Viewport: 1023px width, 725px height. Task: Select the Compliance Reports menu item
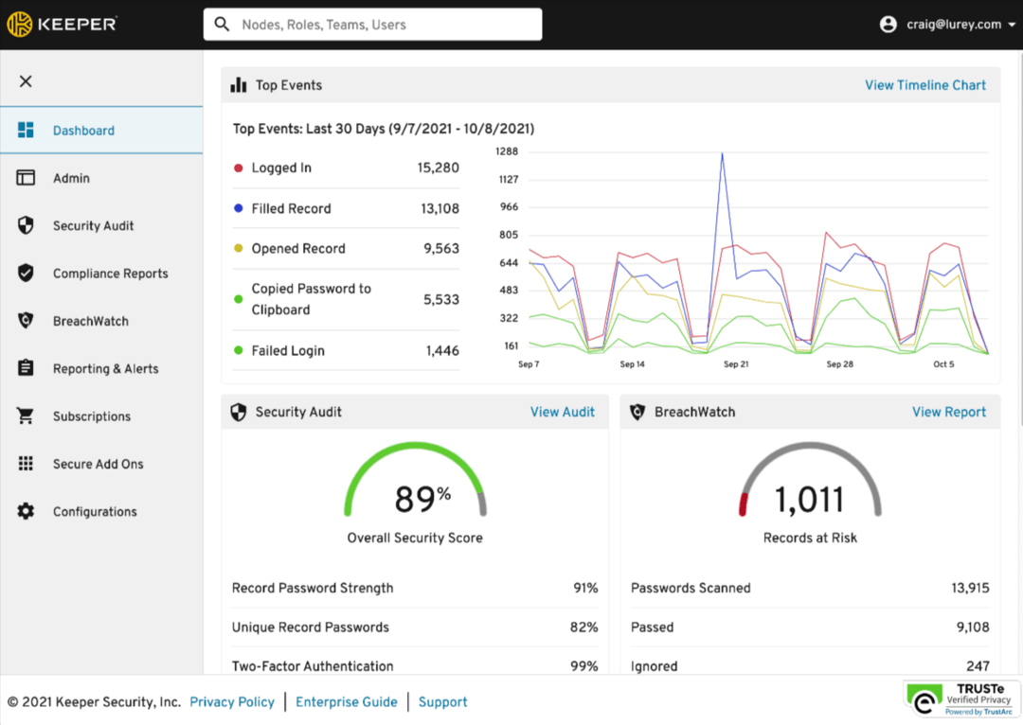(x=110, y=274)
